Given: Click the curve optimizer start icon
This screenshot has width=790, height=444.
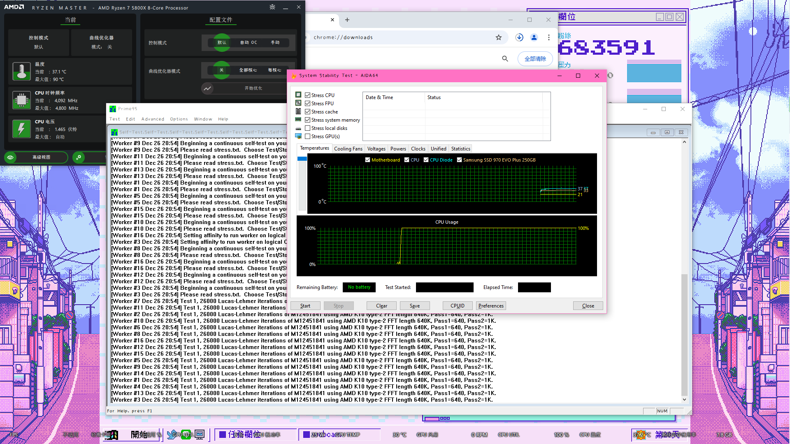Looking at the screenshot, I should pyautogui.click(x=207, y=88).
